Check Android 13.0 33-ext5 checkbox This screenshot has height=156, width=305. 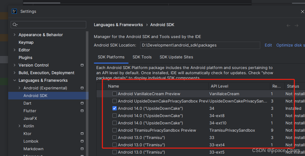(x=115, y=152)
